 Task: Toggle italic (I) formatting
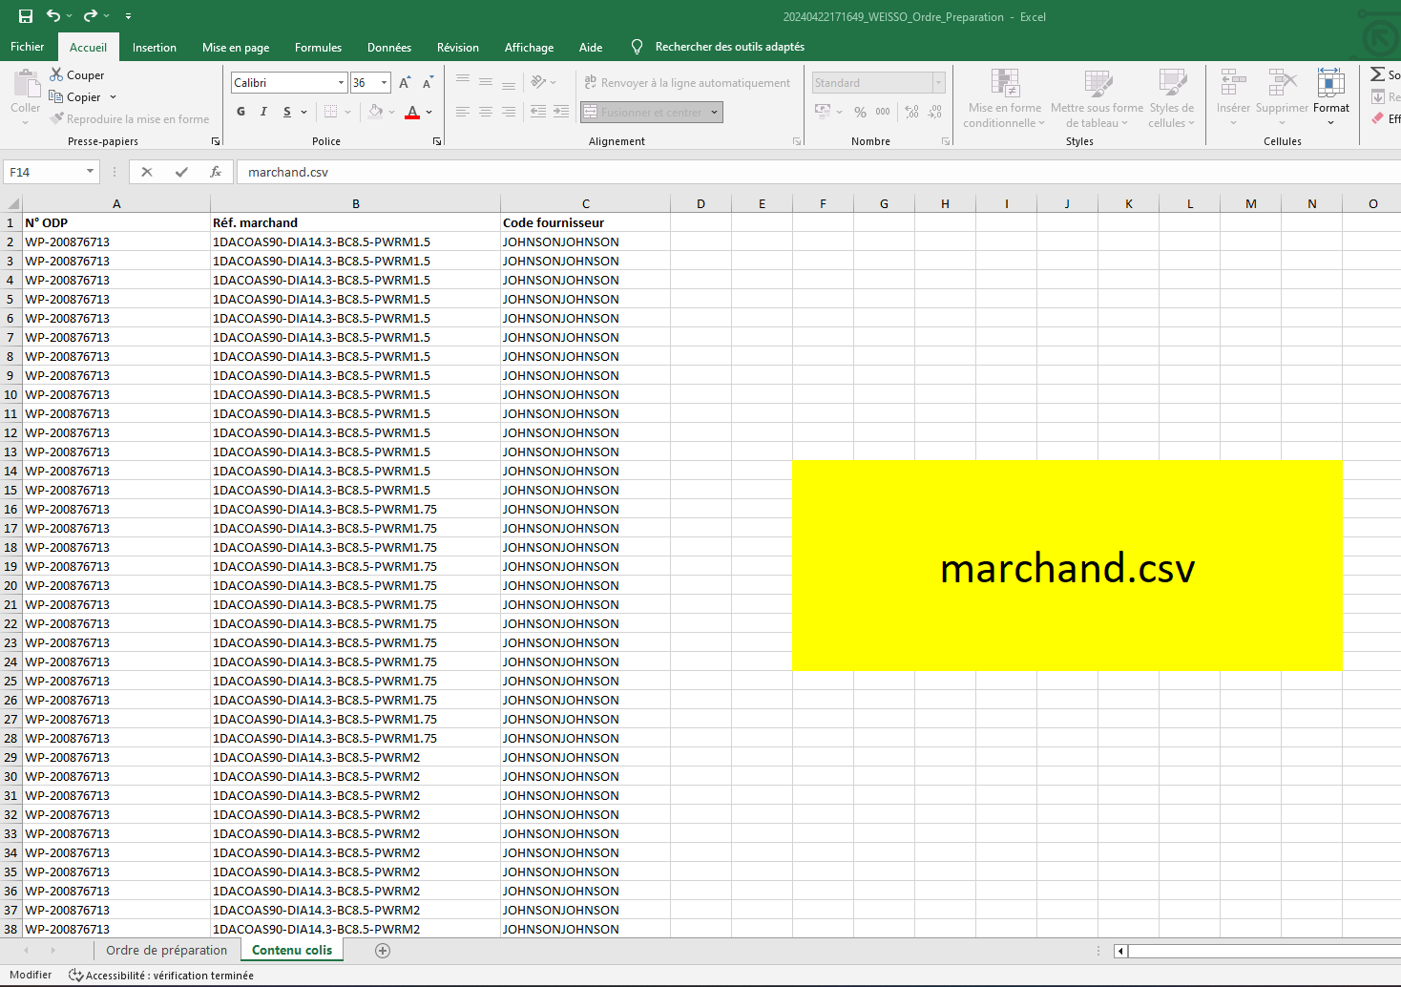coord(263,112)
